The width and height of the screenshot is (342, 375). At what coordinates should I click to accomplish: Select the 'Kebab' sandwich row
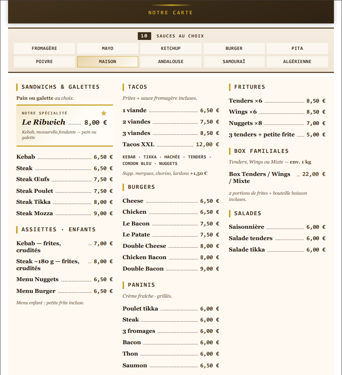pyautogui.click(x=65, y=157)
